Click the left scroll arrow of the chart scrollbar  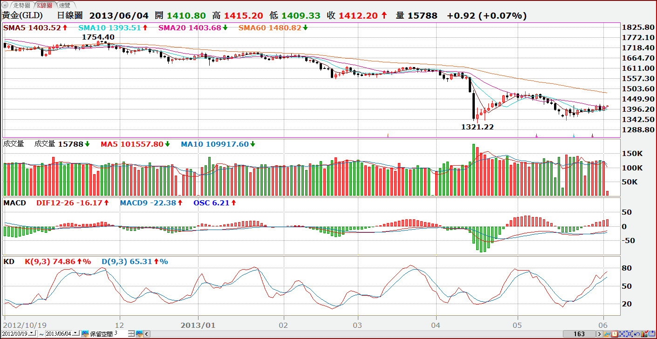pos(147,334)
